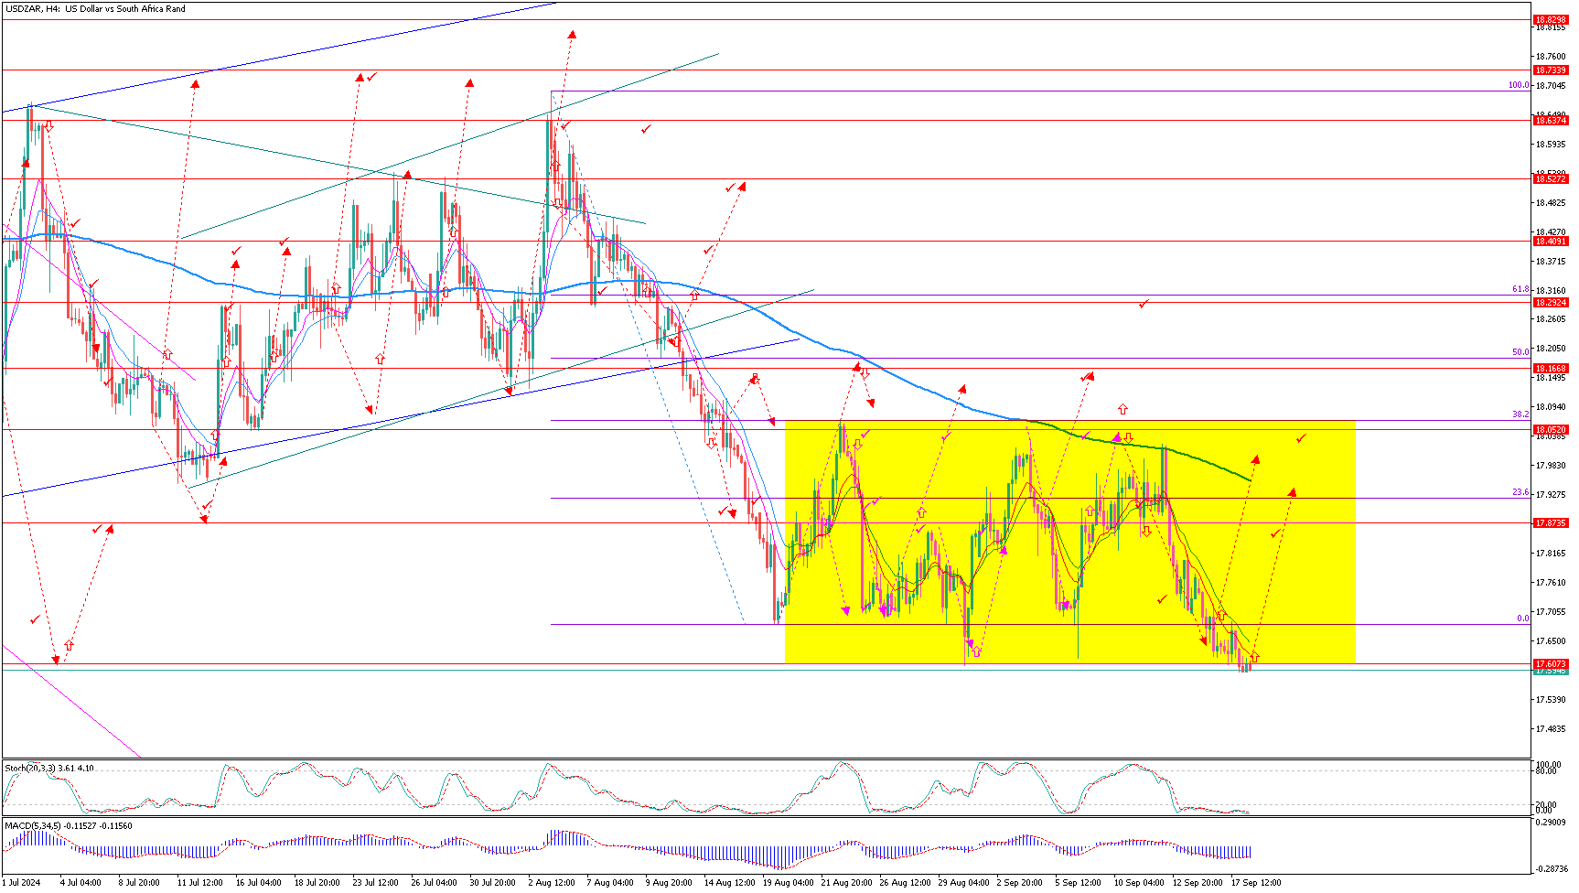Click the 29 Aug 04:00 time label
The height and width of the screenshot is (893, 1579).
964,883
